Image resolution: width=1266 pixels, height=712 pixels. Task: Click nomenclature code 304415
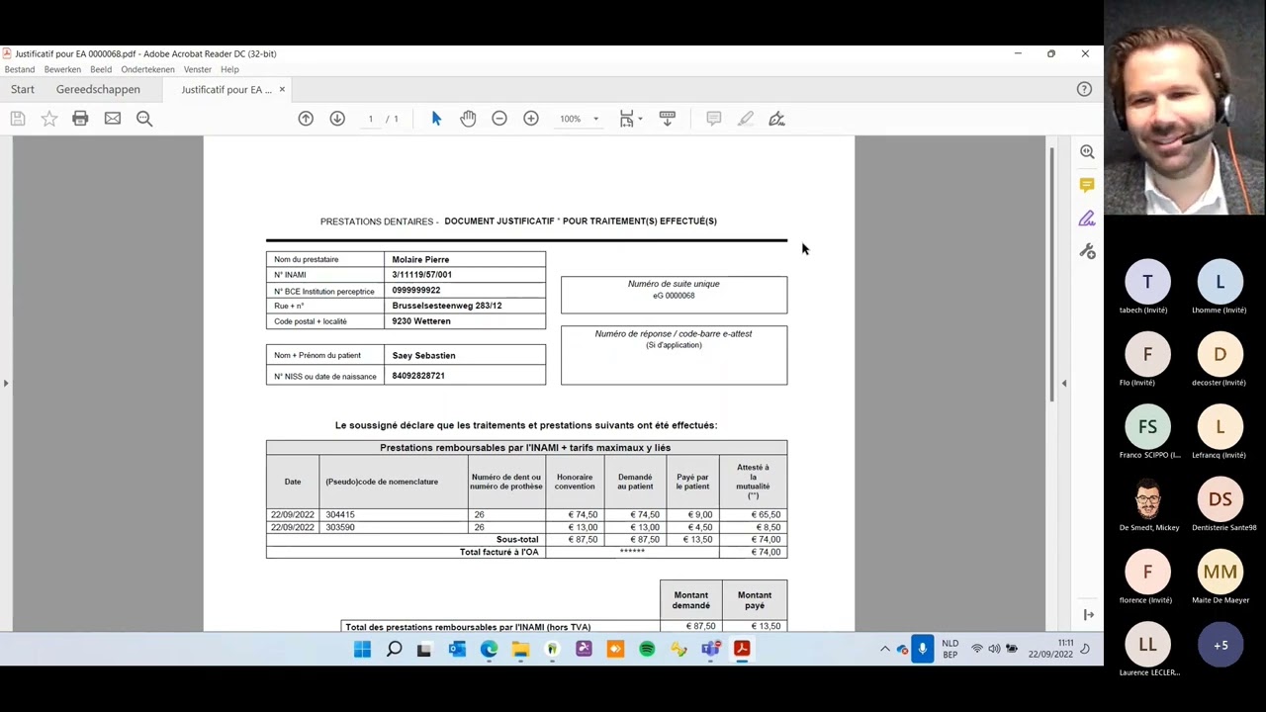point(340,515)
